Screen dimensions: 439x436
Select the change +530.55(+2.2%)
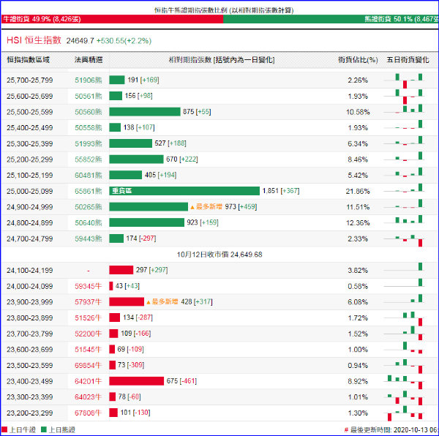pos(124,41)
